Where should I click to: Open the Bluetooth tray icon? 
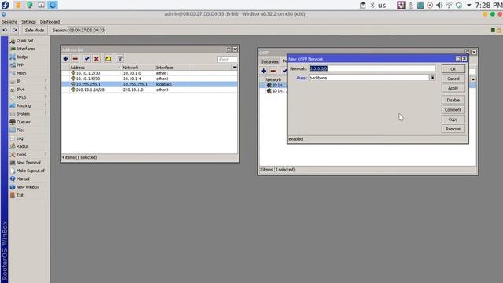pyautogui.click(x=373, y=6)
